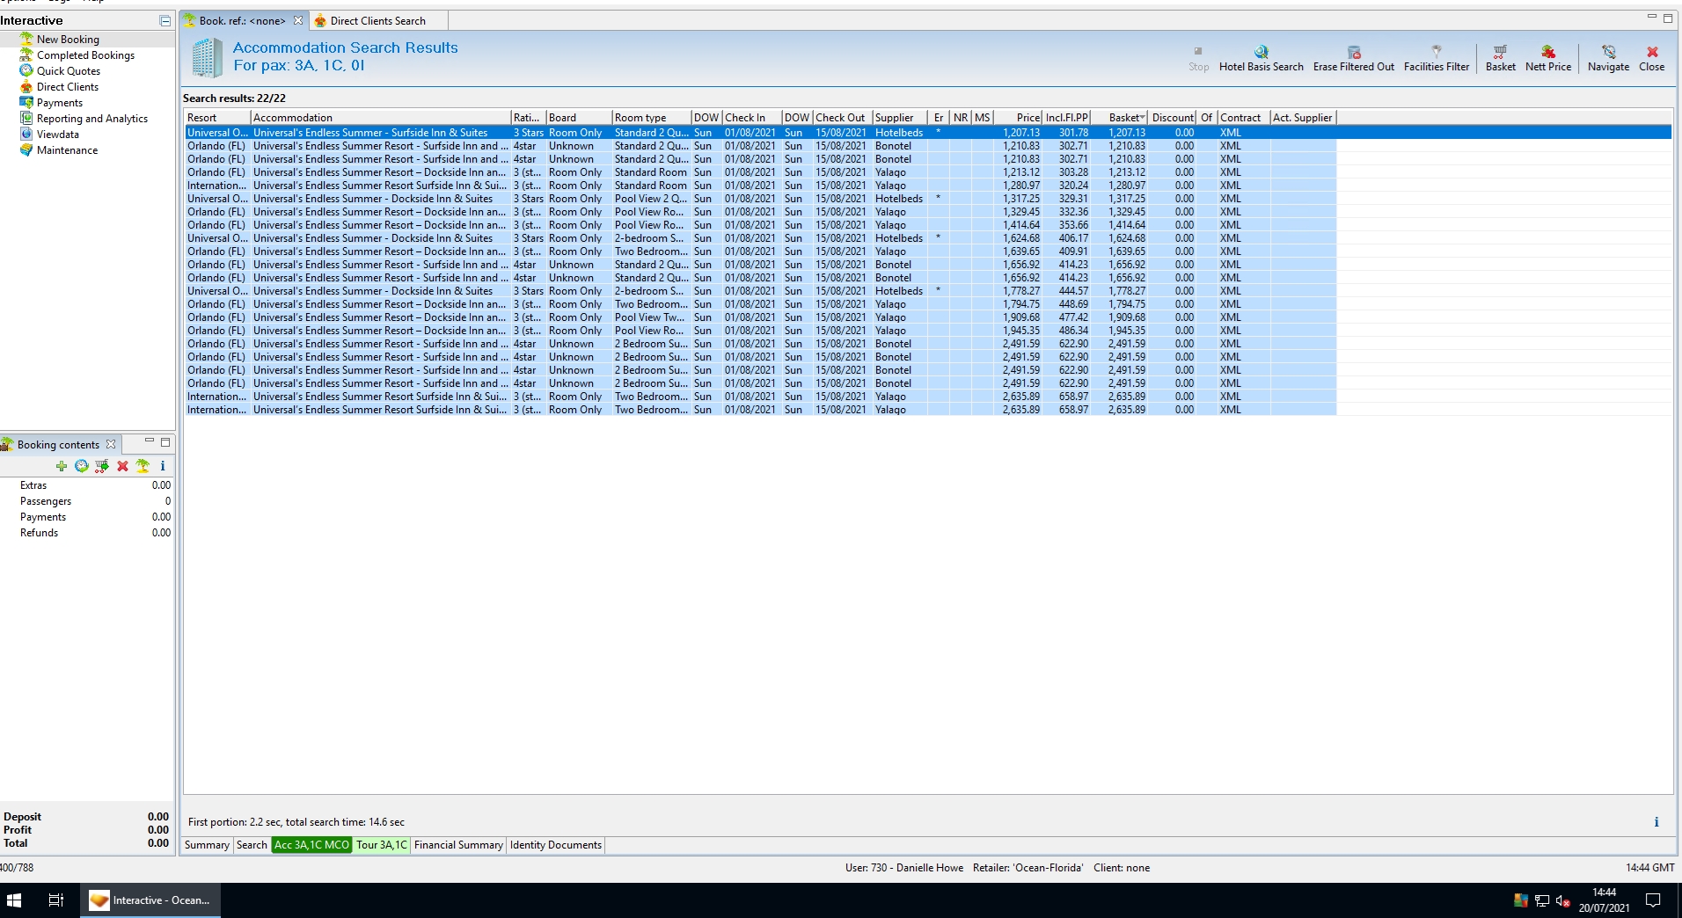Click the Navigate compass button
The image size is (1682, 918).
click(1608, 58)
